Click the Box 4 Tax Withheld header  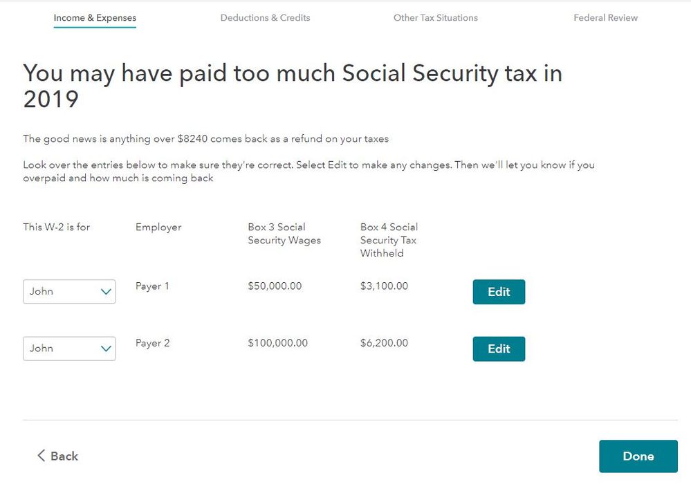coord(389,240)
